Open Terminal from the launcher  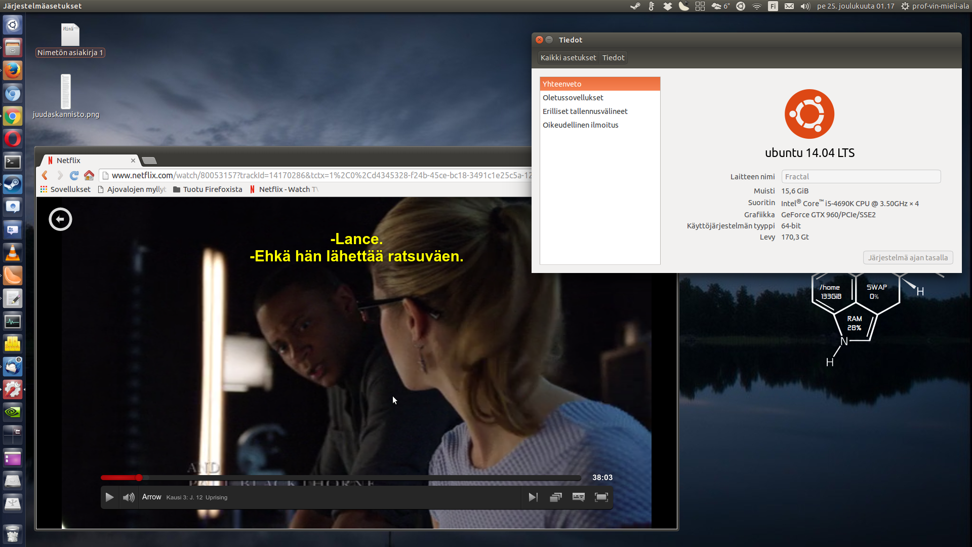click(13, 162)
